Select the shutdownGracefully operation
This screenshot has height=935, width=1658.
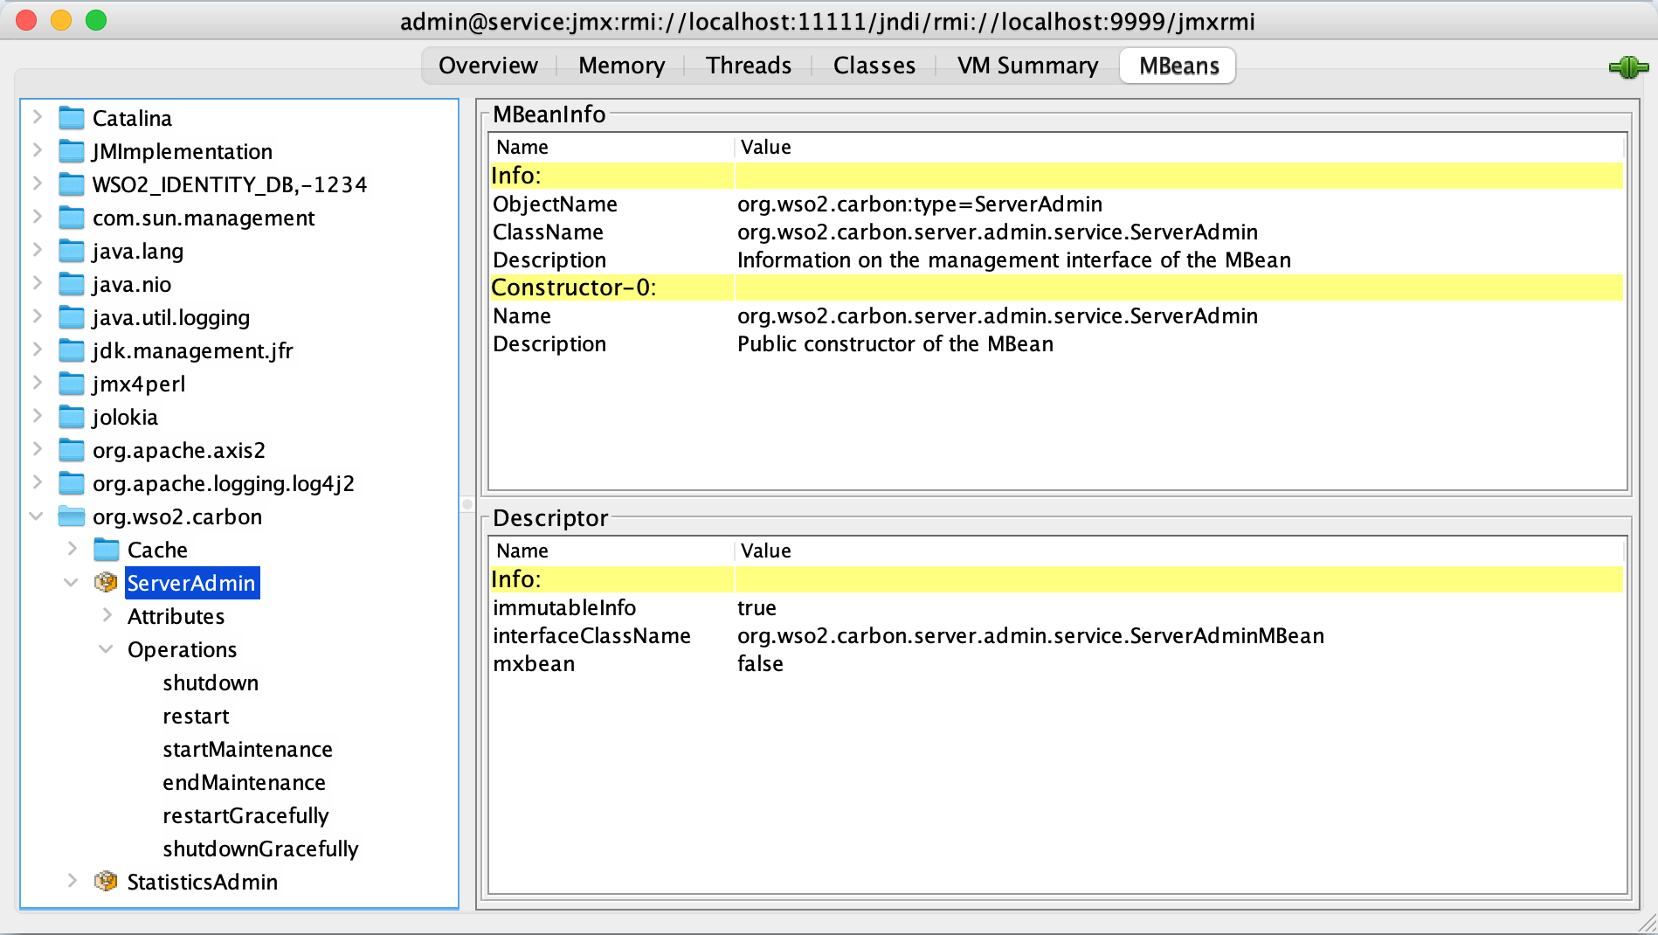(260, 848)
